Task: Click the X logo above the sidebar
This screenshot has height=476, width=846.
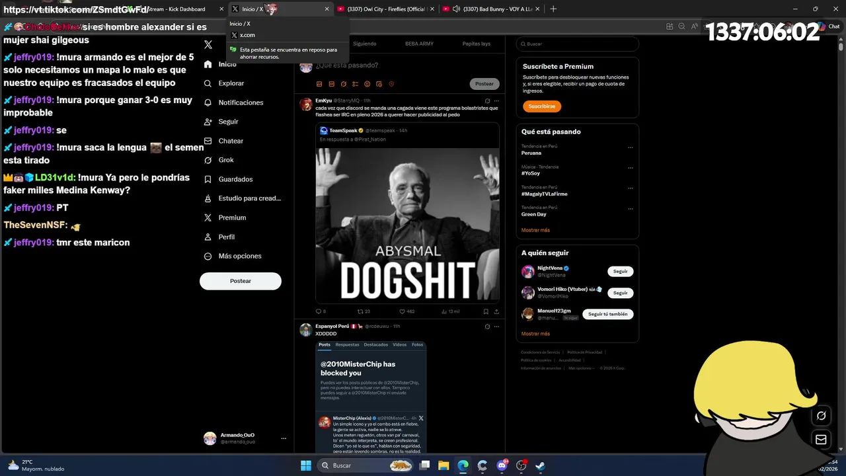Action: tap(208, 44)
